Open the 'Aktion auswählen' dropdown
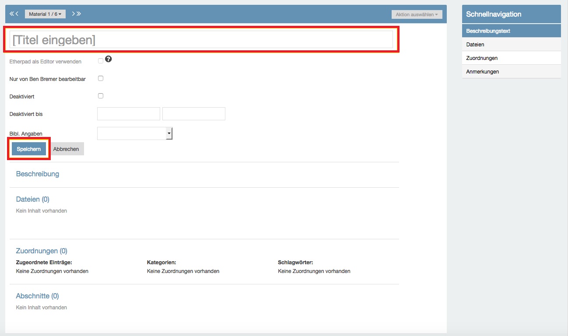 (x=417, y=14)
